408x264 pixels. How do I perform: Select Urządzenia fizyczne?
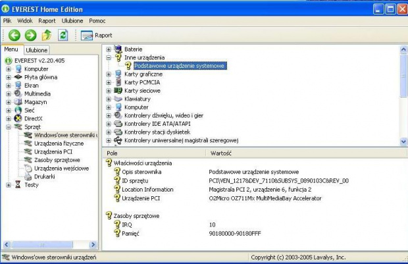tap(59, 144)
